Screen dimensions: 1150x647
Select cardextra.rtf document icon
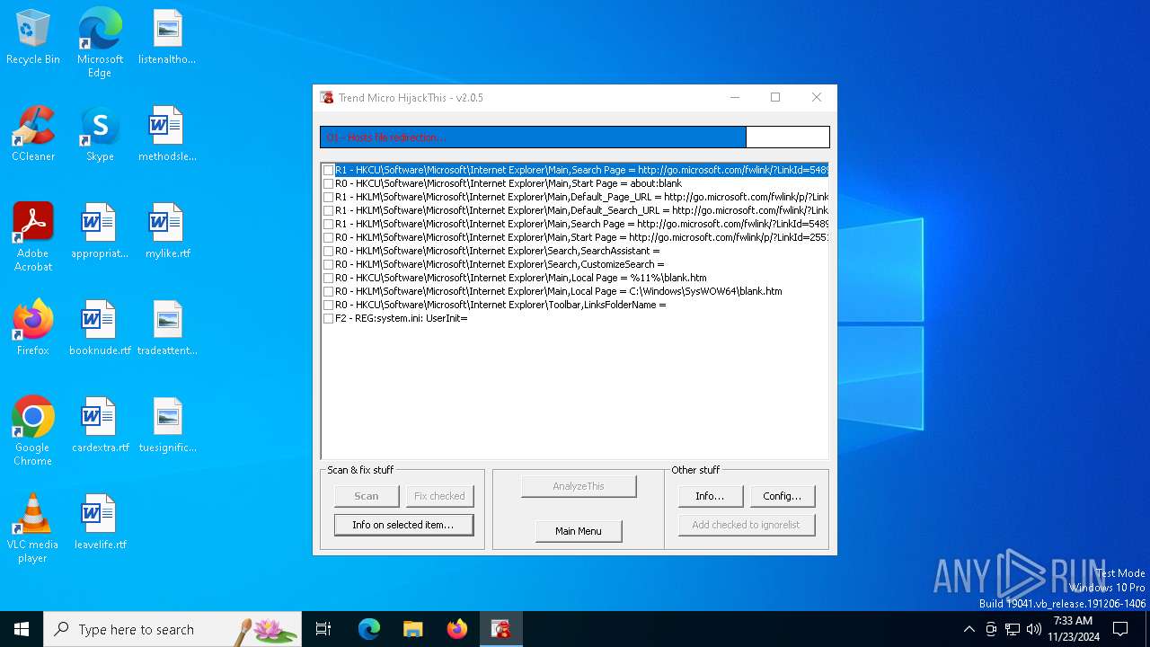[100, 426]
